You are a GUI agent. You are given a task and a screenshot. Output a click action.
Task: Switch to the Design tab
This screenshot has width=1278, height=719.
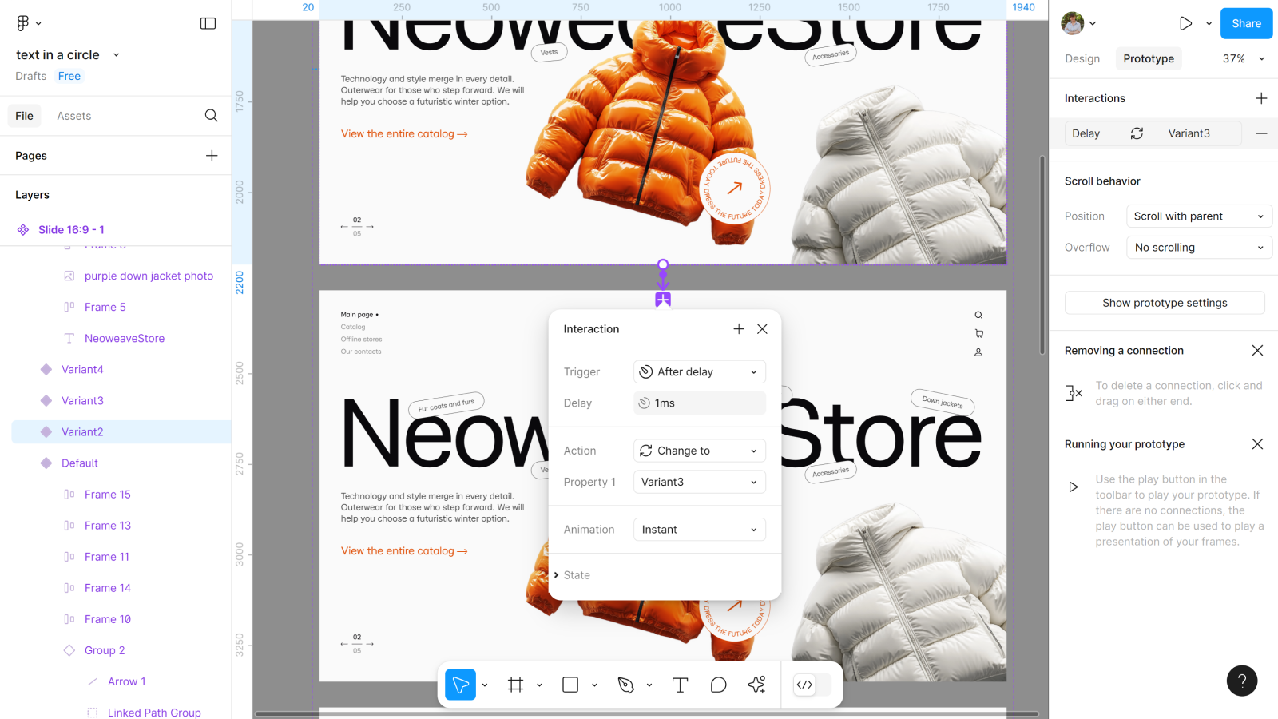[x=1082, y=58]
